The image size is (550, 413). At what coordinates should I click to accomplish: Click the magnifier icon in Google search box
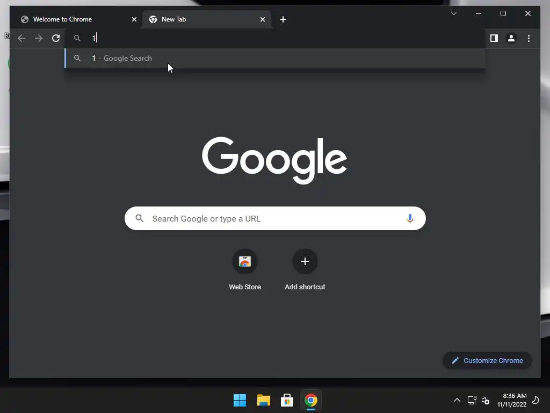[x=139, y=218]
